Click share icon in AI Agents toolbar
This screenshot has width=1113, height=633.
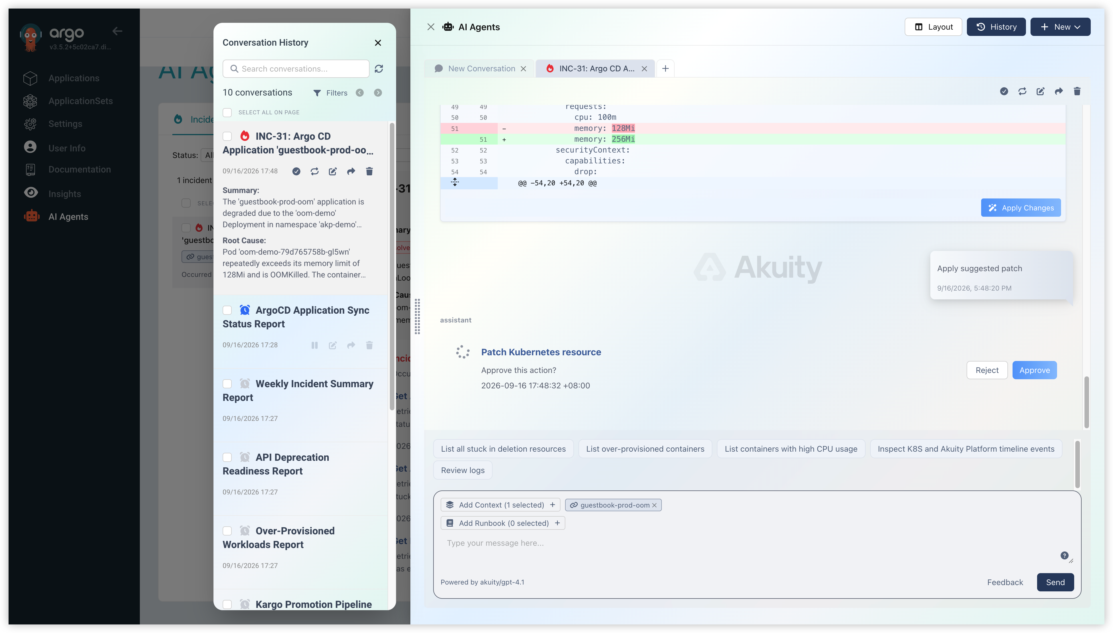[1058, 91]
